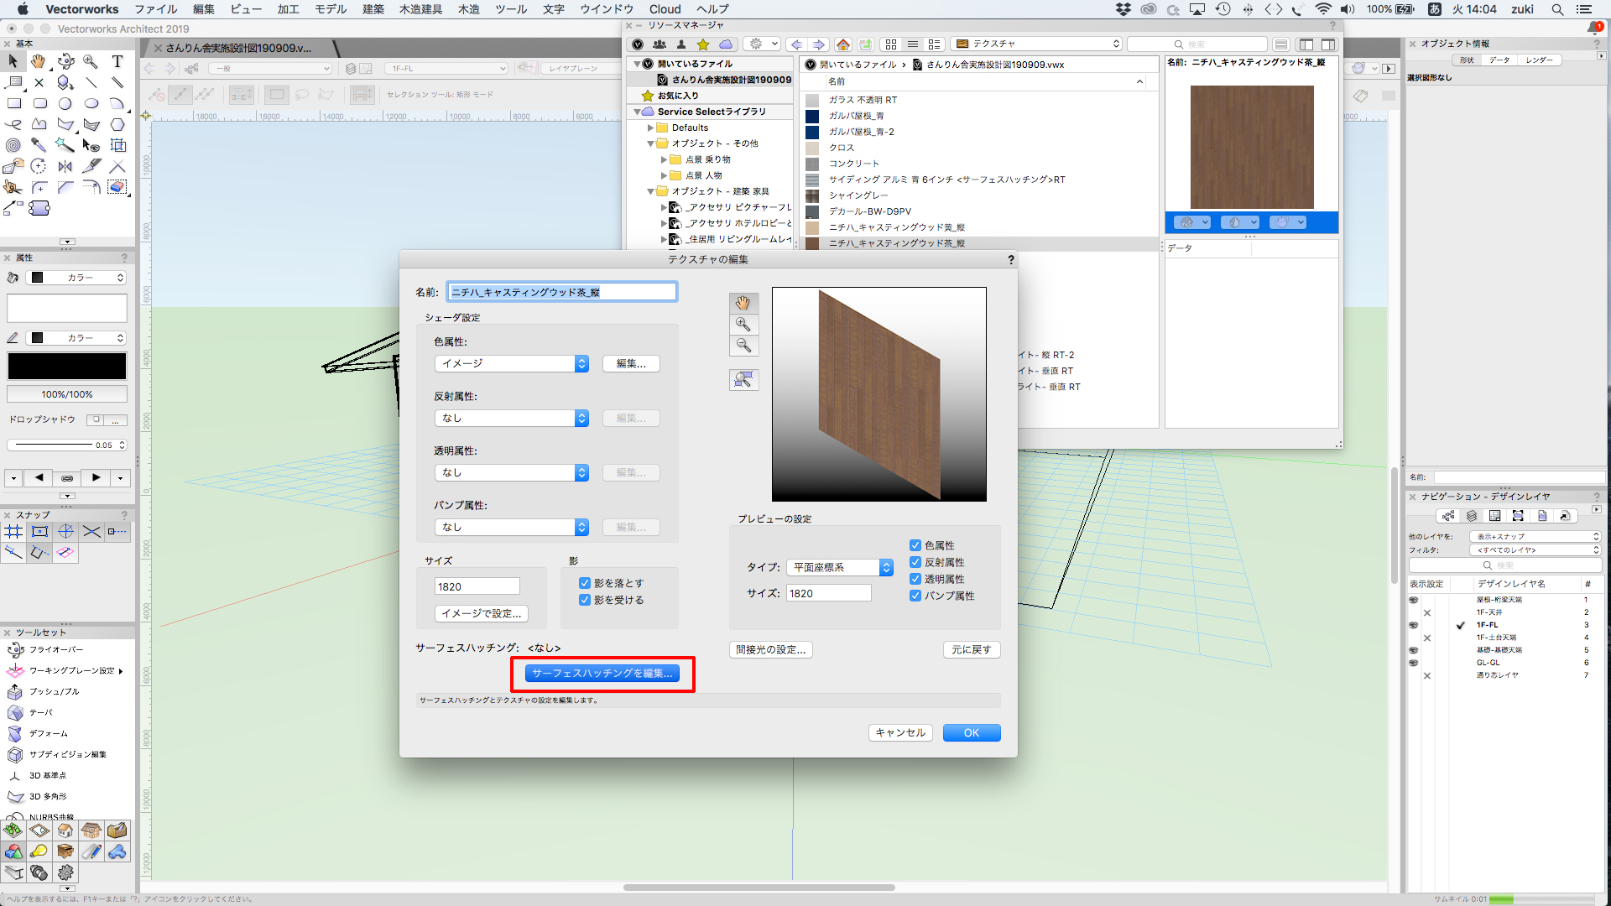Uncheck 透明属性 in preview settings

(x=915, y=579)
